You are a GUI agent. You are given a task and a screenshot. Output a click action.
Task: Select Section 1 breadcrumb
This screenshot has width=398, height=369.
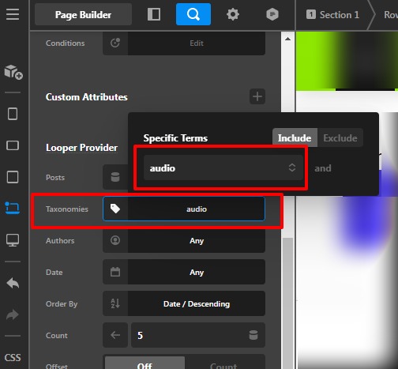pyautogui.click(x=332, y=15)
